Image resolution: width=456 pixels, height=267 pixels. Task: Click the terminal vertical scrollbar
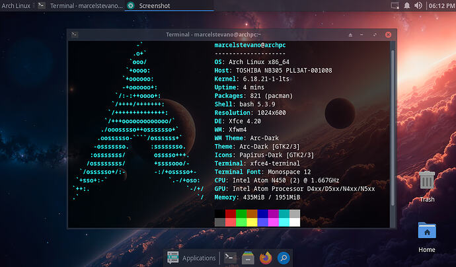[x=393, y=132]
